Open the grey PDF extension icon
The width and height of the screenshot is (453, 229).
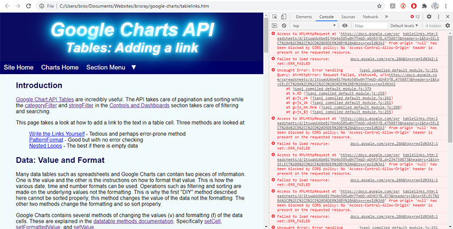click(392, 6)
